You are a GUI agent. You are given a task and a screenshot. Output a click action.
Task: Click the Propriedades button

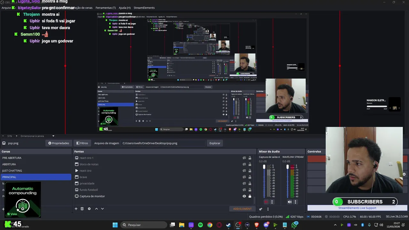[58, 143]
